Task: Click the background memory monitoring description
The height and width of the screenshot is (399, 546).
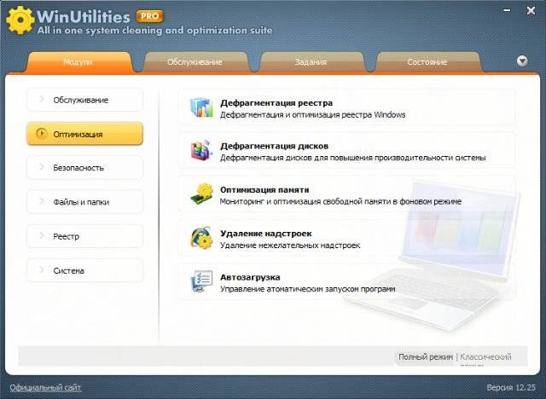Action: (x=340, y=201)
